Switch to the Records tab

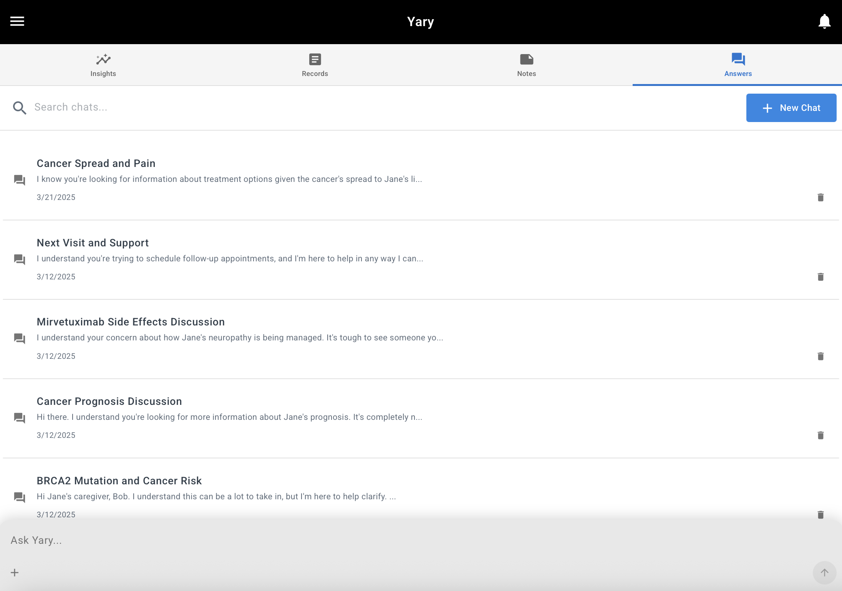pos(315,65)
